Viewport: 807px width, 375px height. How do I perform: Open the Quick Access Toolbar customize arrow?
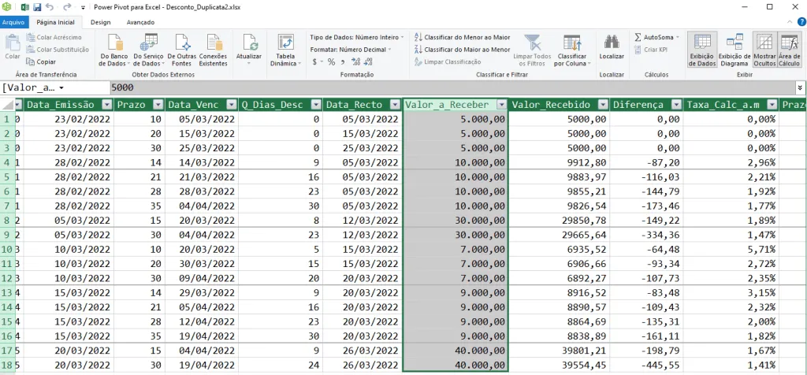(x=84, y=8)
